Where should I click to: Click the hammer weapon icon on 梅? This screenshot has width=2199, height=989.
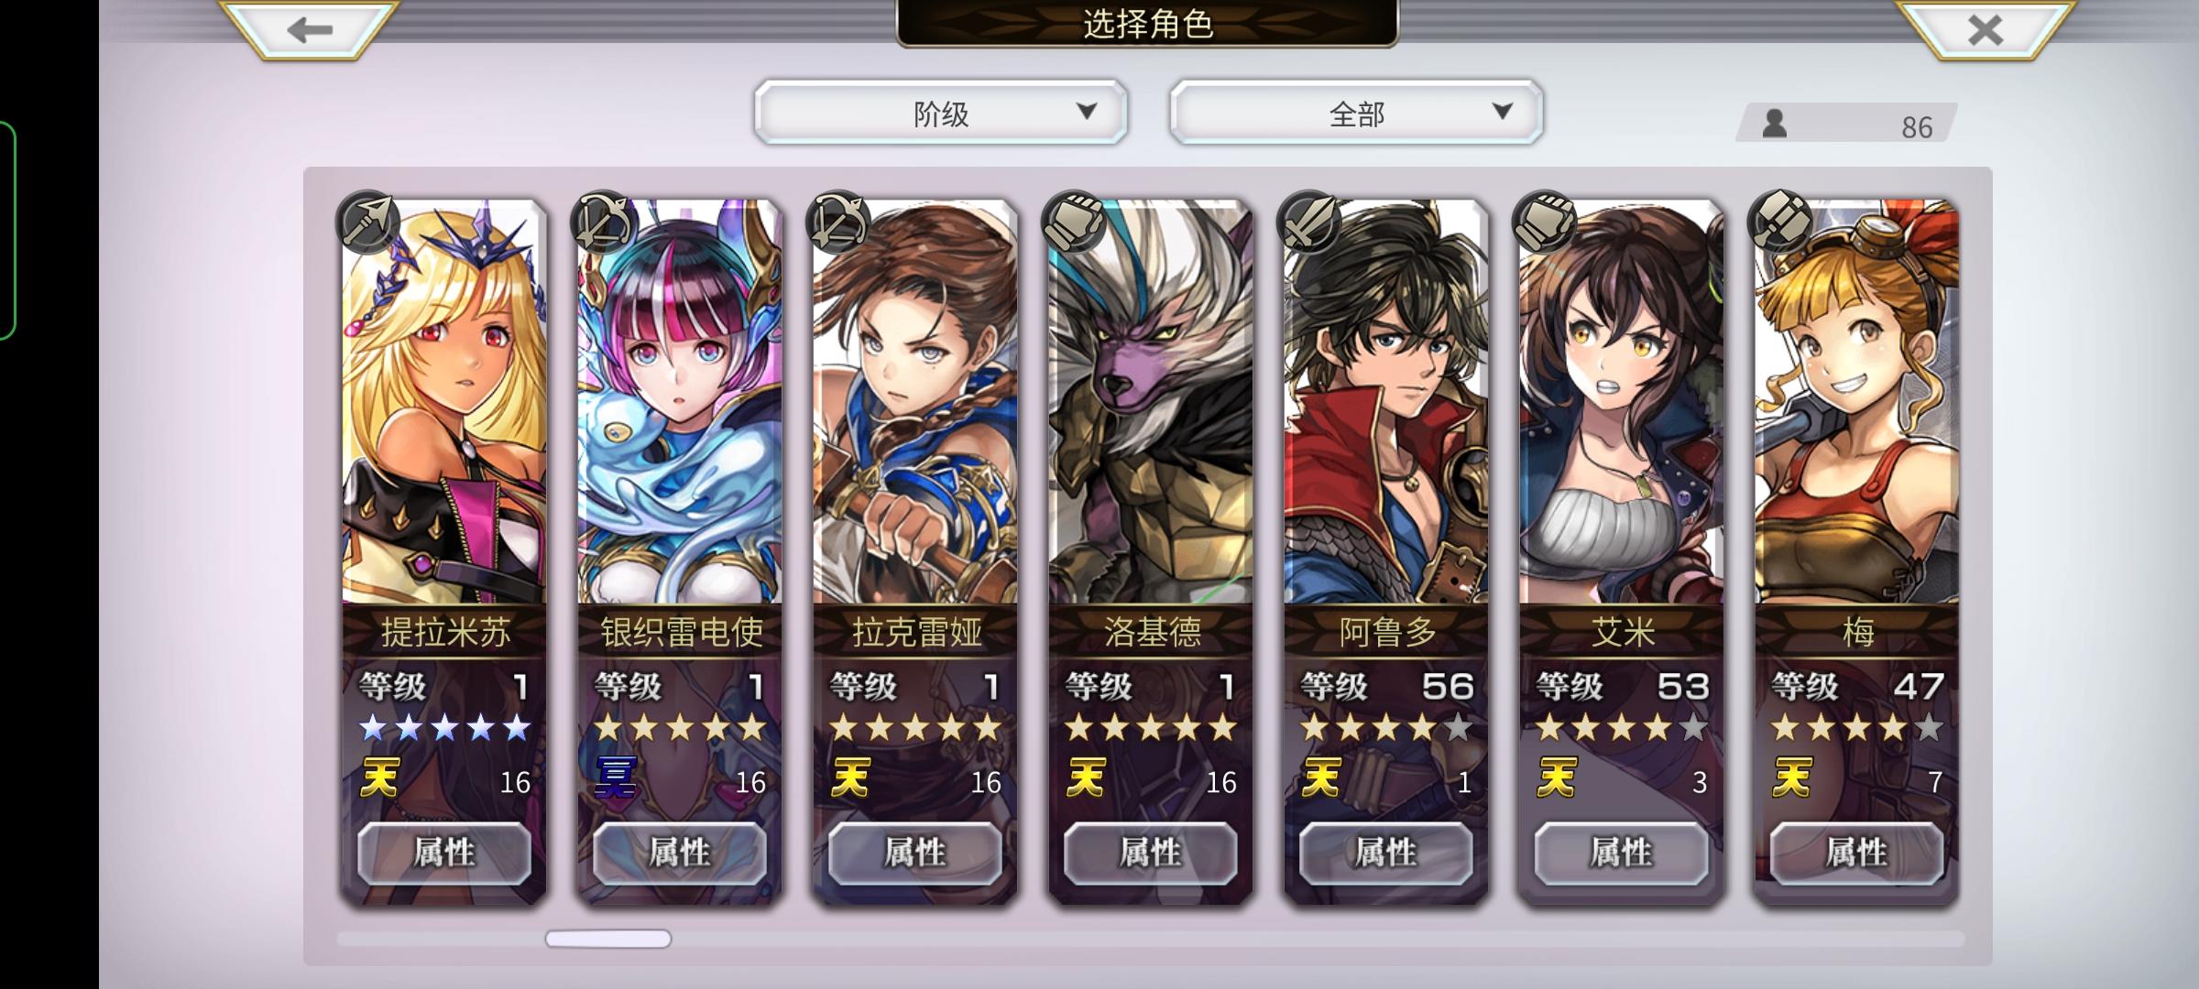tap(1780, 223)
